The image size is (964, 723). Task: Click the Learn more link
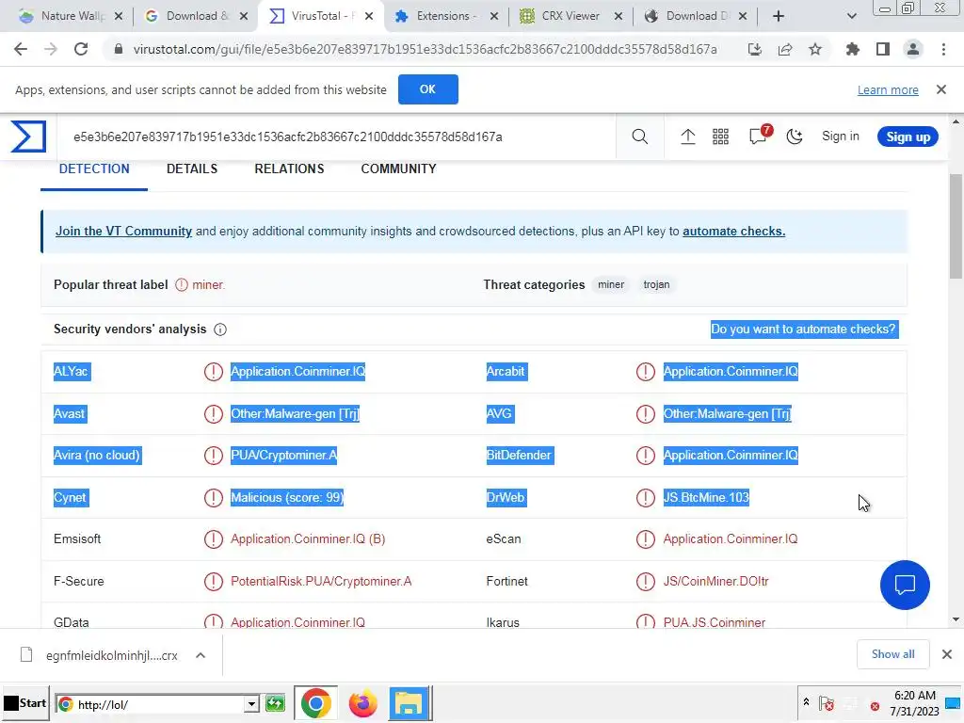tap(888, 89)
